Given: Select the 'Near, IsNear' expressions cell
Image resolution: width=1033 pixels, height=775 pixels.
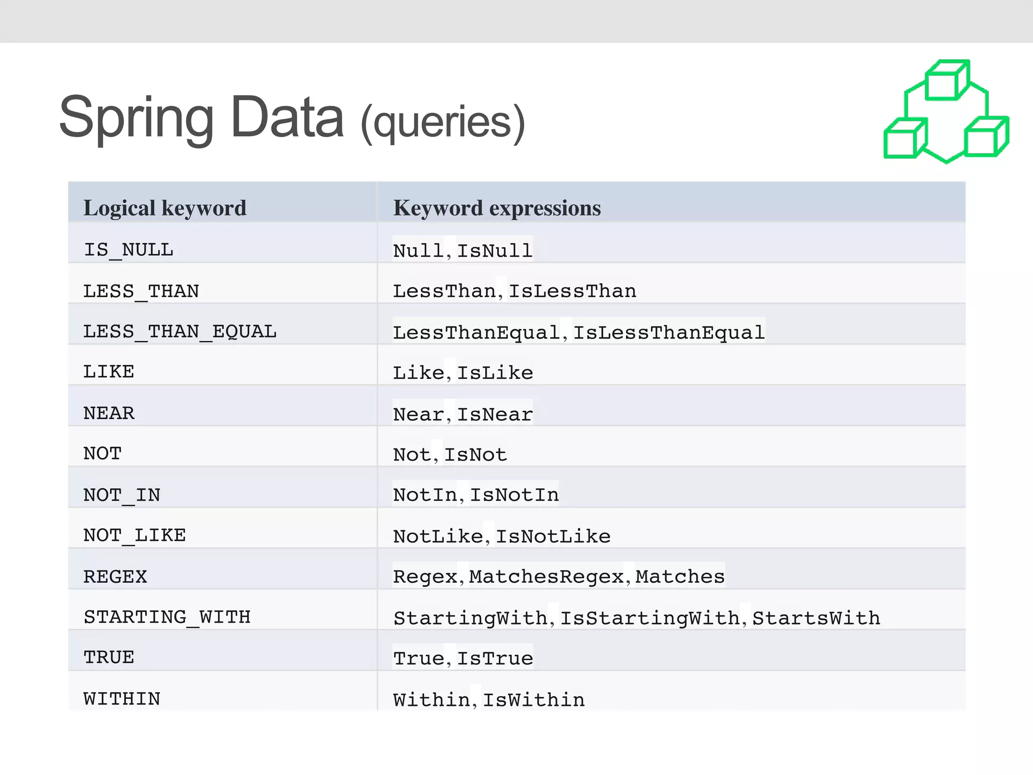Looking at the screenshot, I should pos(672,406).
